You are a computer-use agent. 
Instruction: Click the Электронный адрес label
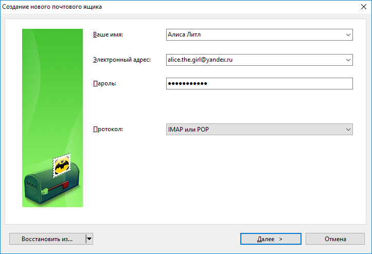(121, 60)
